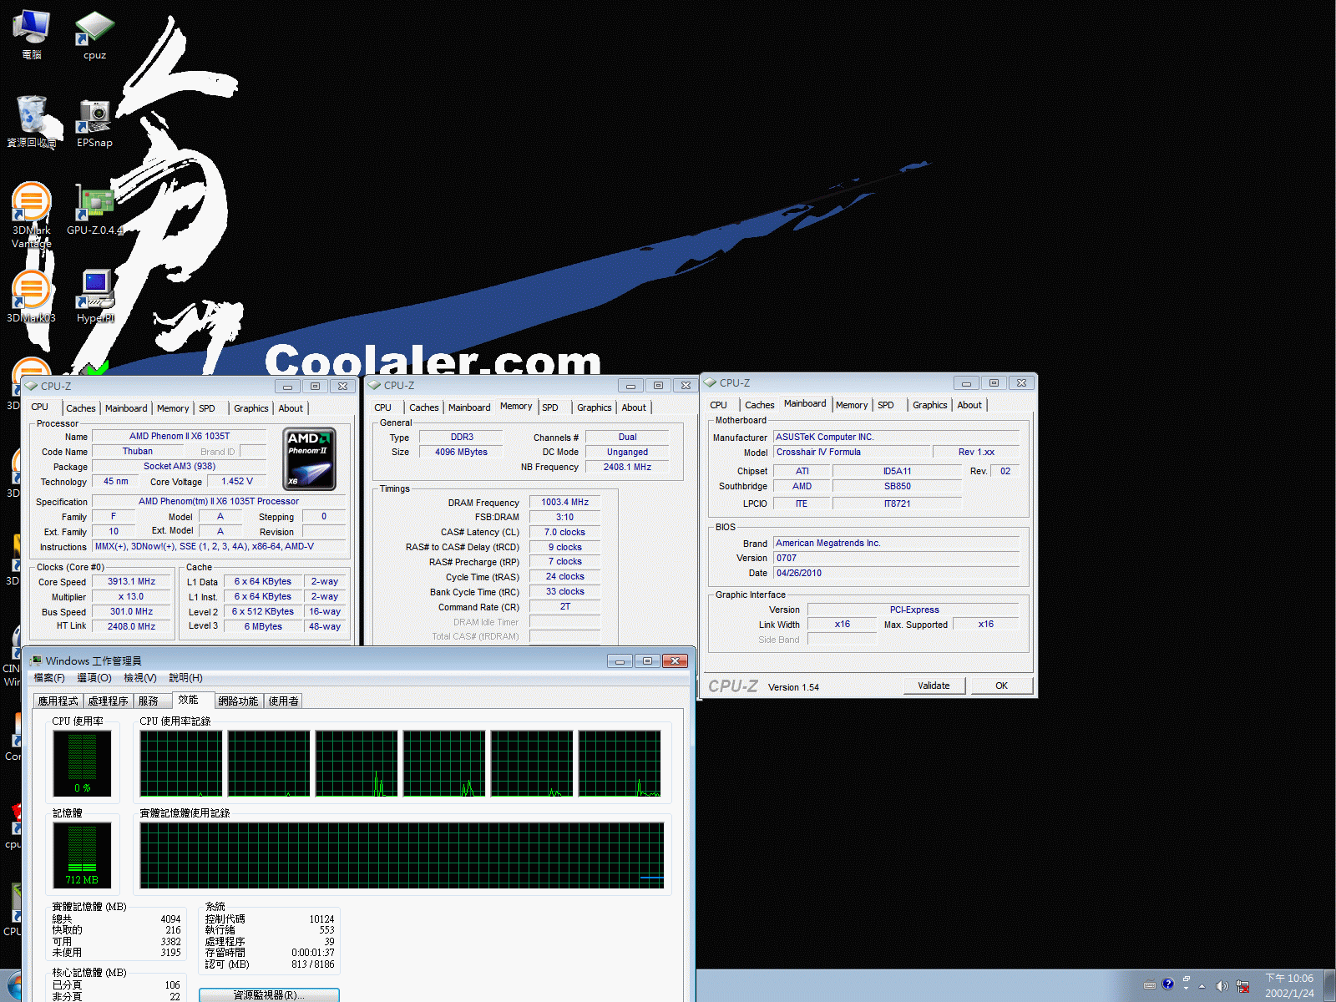Switch to 使用者 tab in Task Manager
Screen dimensions: 1336x1002
pyautogui.click(x=284, y=701)
